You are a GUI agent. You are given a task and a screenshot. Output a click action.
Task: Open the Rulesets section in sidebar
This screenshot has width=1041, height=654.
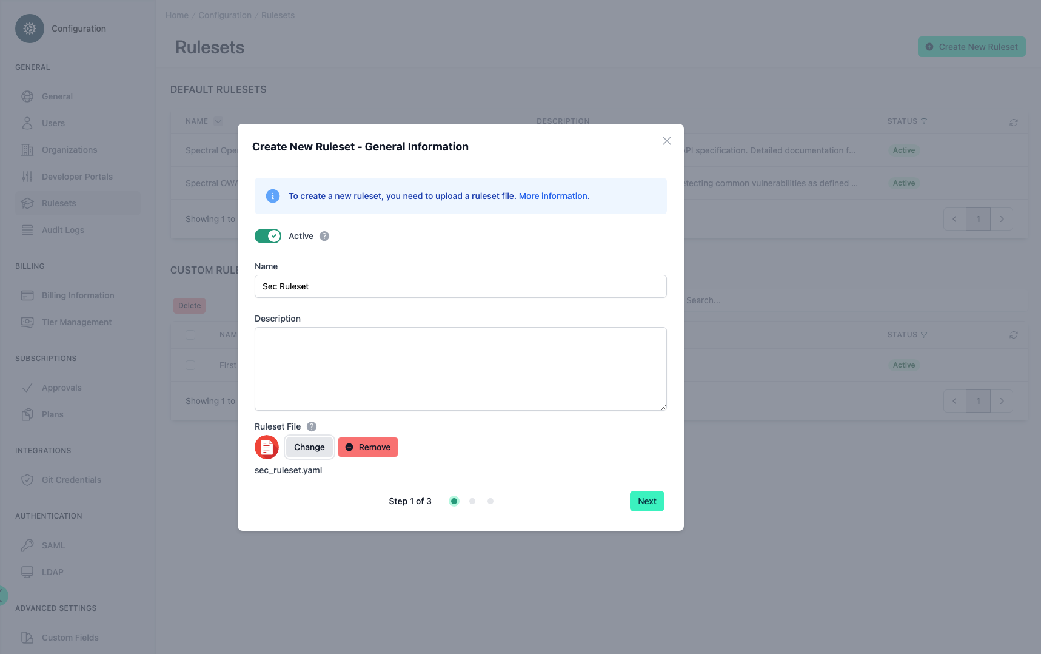tap(59, 203)
